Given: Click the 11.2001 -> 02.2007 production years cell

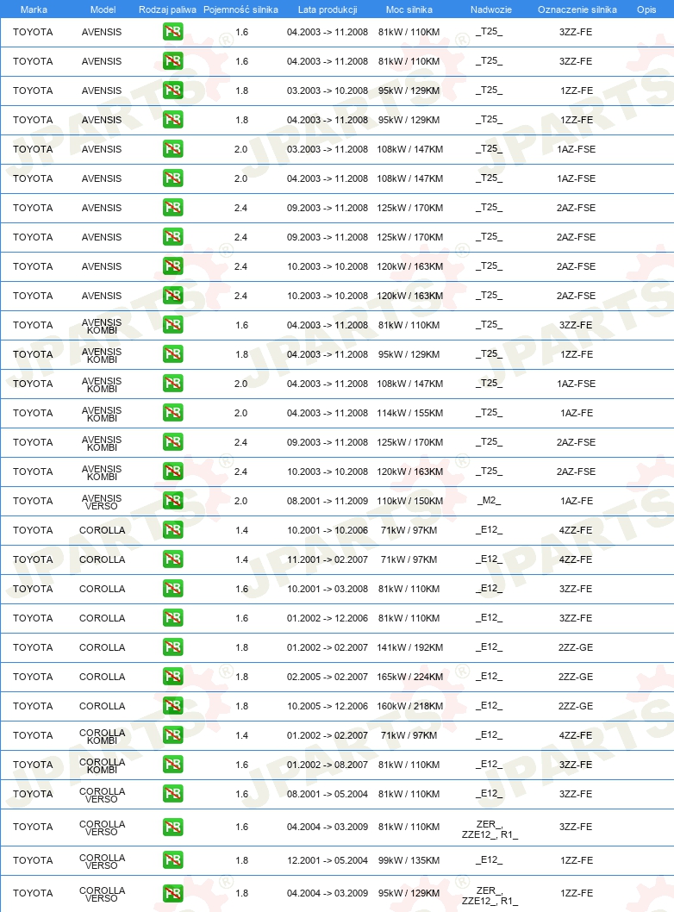Looking at the screenshot, I should [x=328, y=559].
